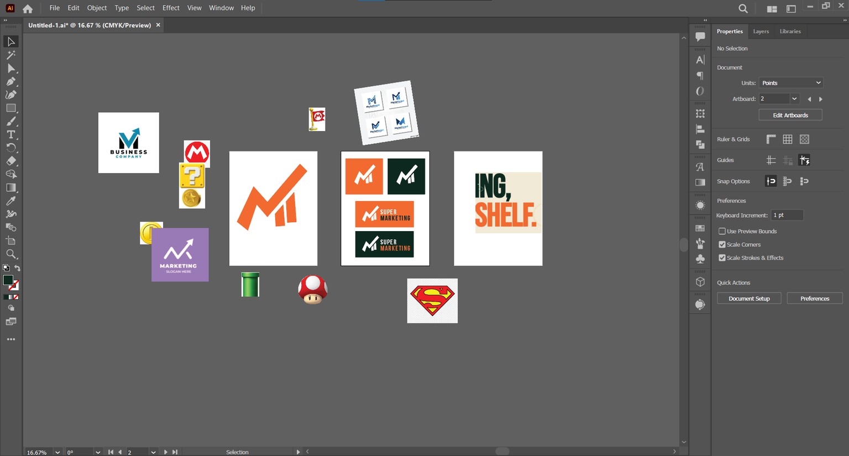849x456 pixels.
Task: Select the Pen tool
Action: coord(11,81)
